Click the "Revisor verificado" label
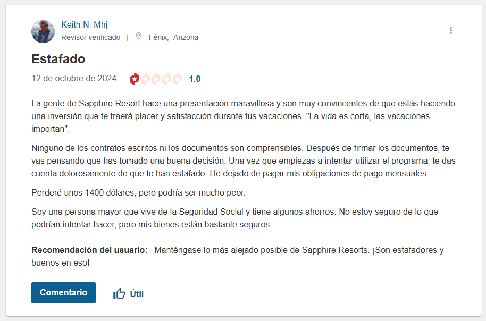 pyautogui.click(x=90, y=37)
